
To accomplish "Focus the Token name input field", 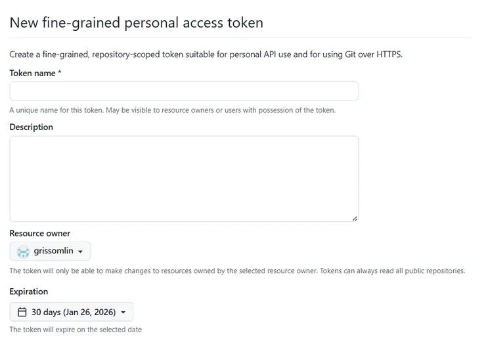I will coord(184,91).
